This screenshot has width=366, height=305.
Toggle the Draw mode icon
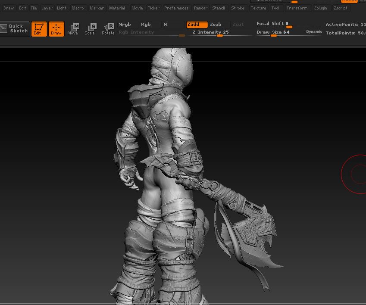[56, 29]
